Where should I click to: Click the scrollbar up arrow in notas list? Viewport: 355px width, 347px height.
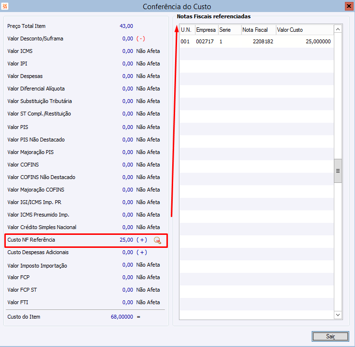[338, 29]
